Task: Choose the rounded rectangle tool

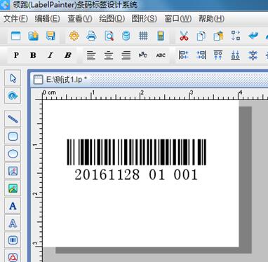Action: (13, 136)
